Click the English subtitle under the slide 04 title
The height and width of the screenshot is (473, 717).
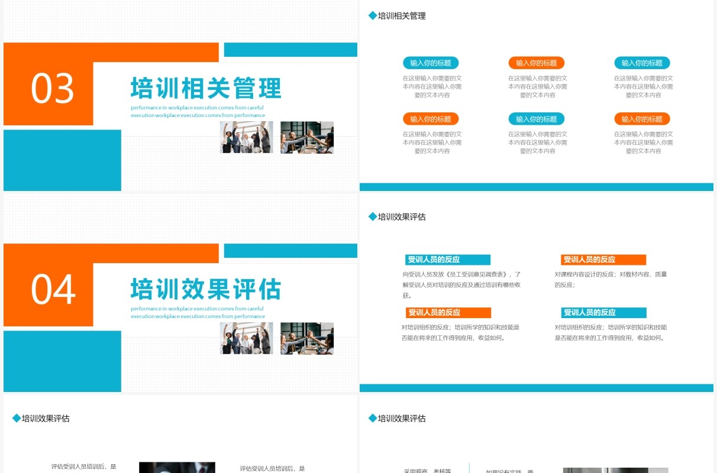(x=198, y=312)
